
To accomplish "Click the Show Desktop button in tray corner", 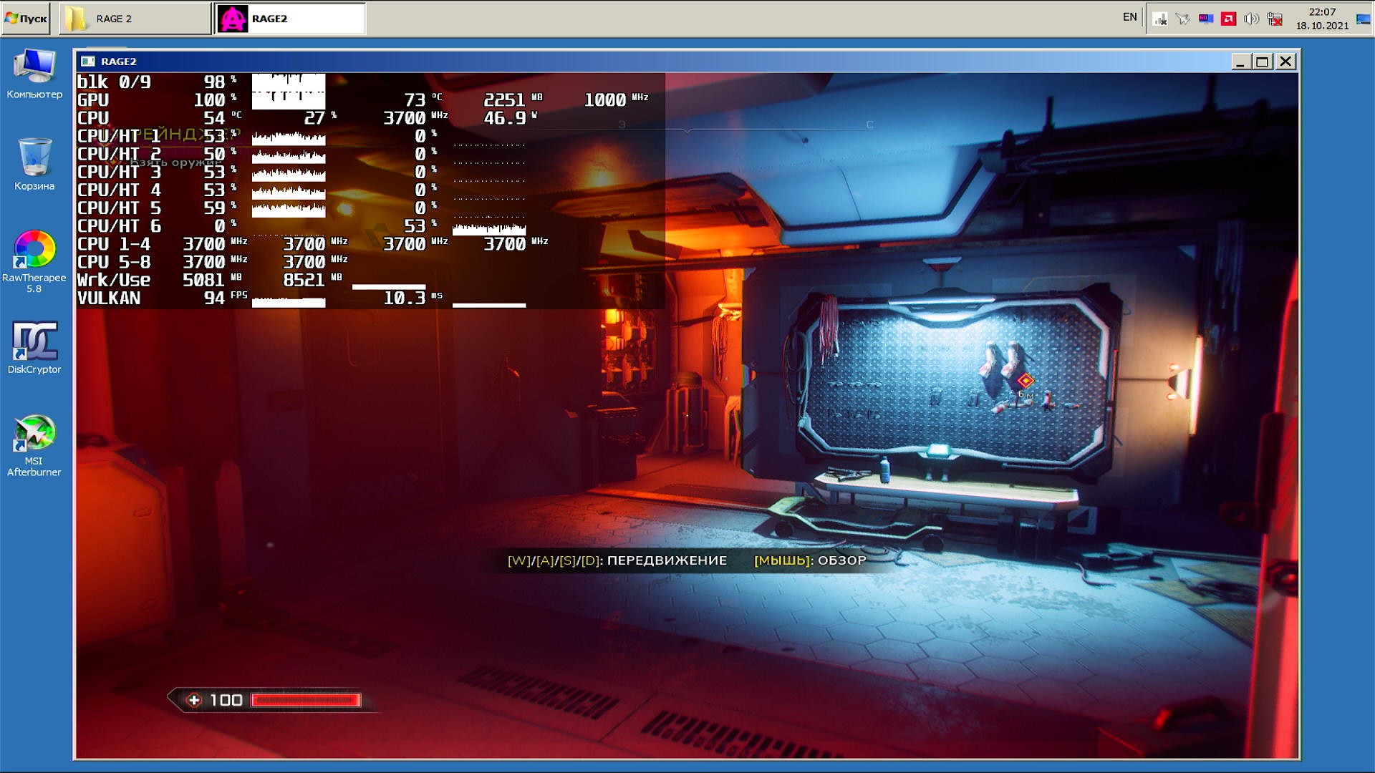I will 1364,19.
